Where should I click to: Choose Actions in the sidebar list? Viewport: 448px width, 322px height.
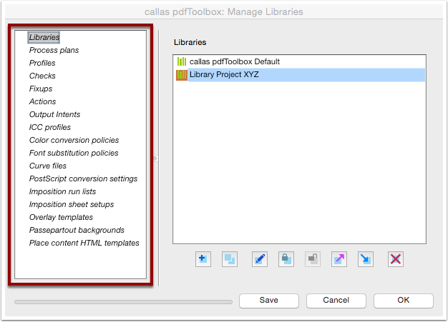point(42,101)
